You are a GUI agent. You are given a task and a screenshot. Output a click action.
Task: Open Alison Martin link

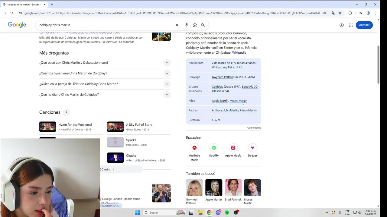248,110
